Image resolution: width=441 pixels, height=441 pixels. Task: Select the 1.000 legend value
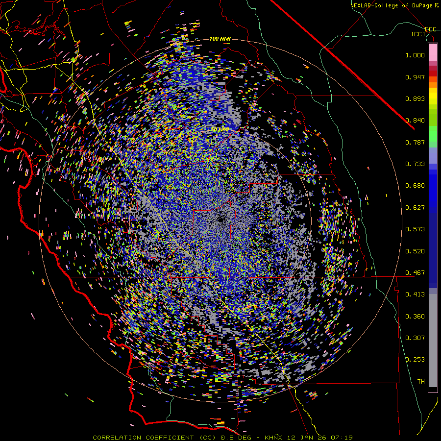pyautogui.click(x=415, y=55)
